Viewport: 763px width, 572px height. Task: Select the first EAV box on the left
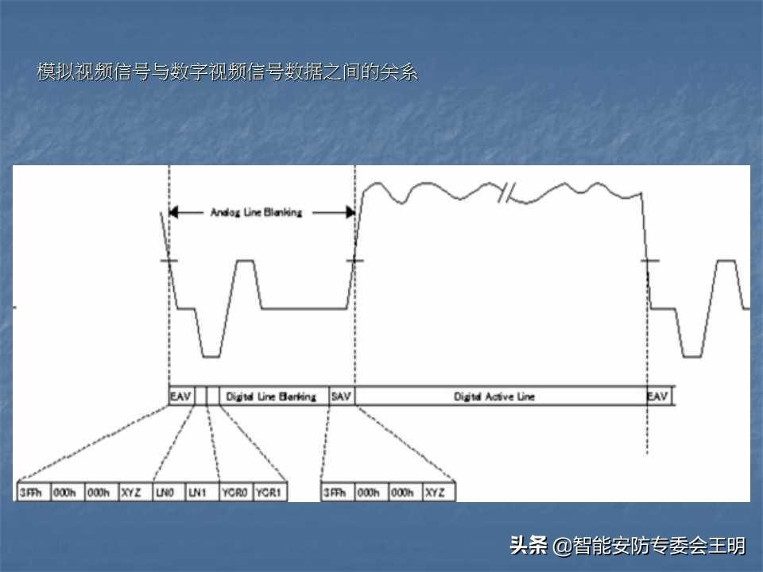click(181, 396)
